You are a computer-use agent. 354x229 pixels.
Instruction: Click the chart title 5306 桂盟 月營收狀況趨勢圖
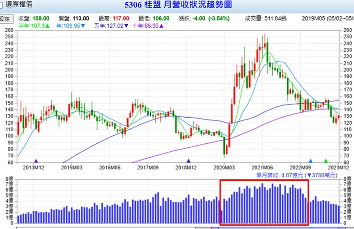[x=178, y=4]
